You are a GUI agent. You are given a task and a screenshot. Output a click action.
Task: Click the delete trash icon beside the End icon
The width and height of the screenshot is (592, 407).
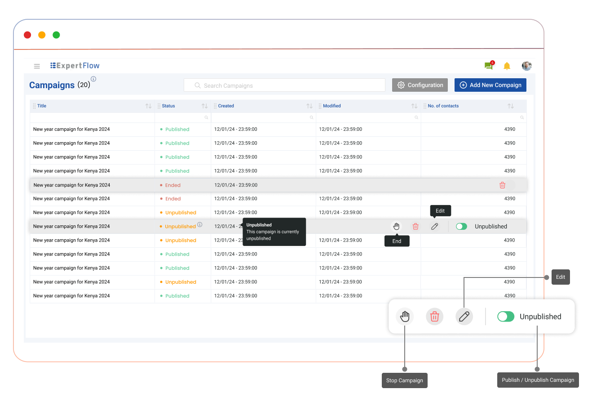click(415, 226)
